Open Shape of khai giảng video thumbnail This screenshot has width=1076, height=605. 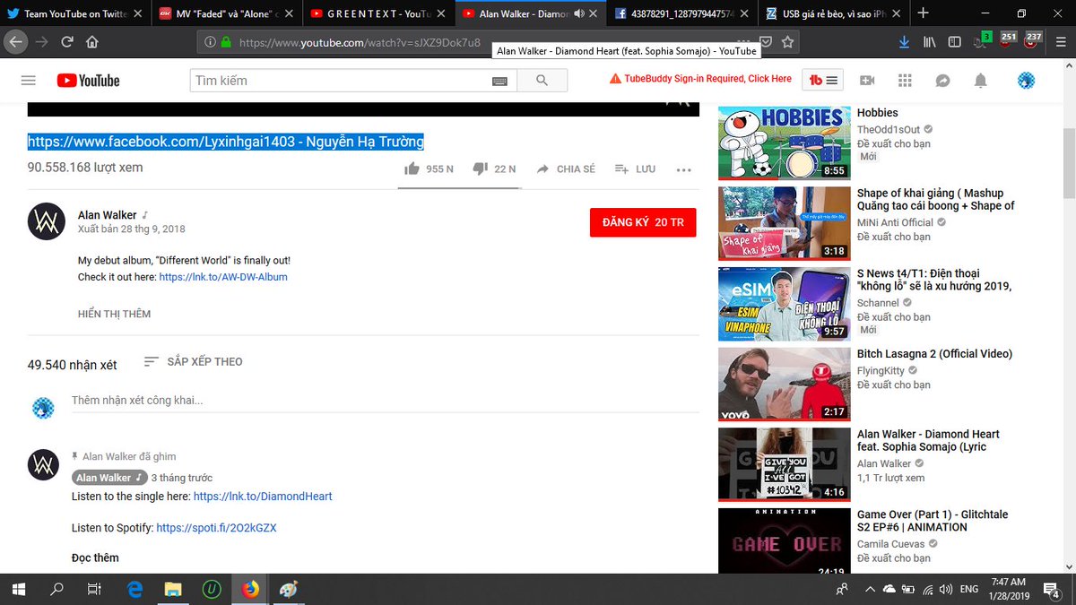tap(784, 222)
